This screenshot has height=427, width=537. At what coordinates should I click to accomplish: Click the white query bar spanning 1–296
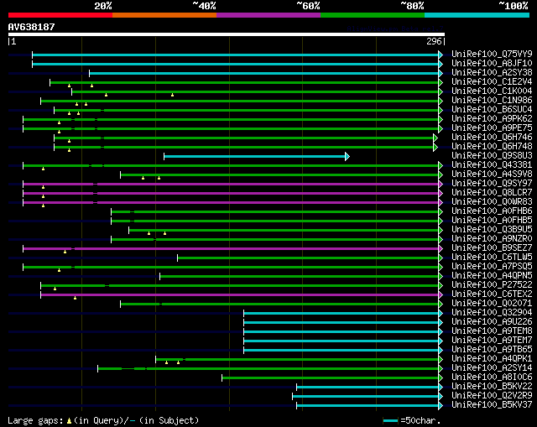pyautogui.click(x=226, y=34)
